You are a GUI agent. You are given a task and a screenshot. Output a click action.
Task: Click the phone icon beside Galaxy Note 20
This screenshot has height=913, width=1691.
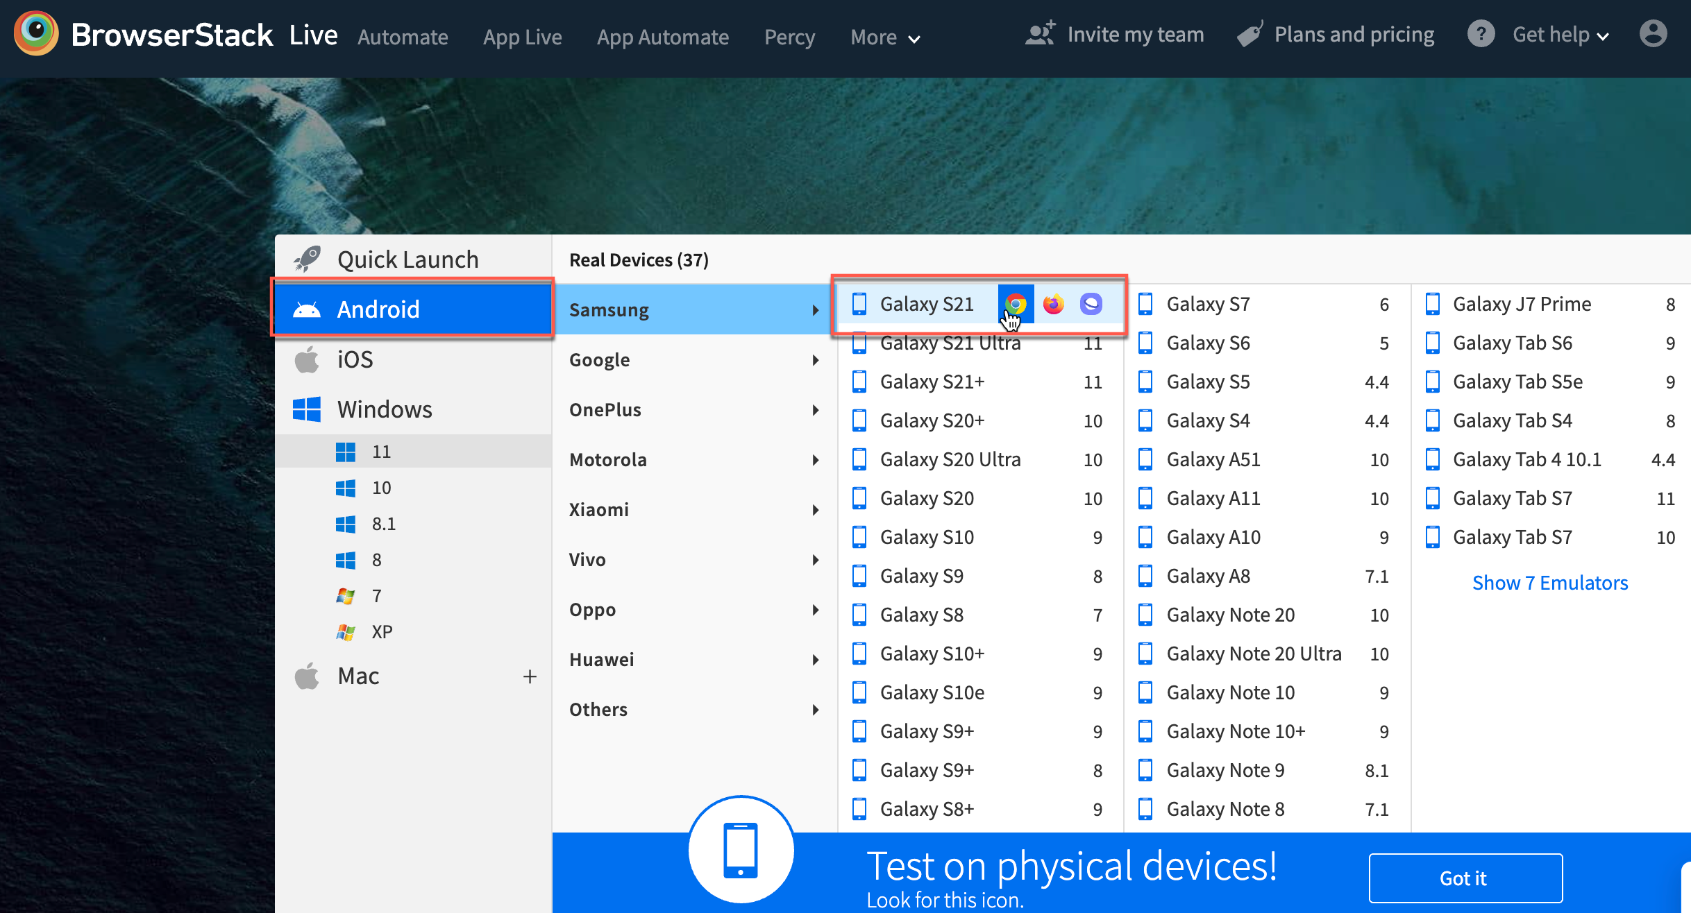[x=1146, y=615]
